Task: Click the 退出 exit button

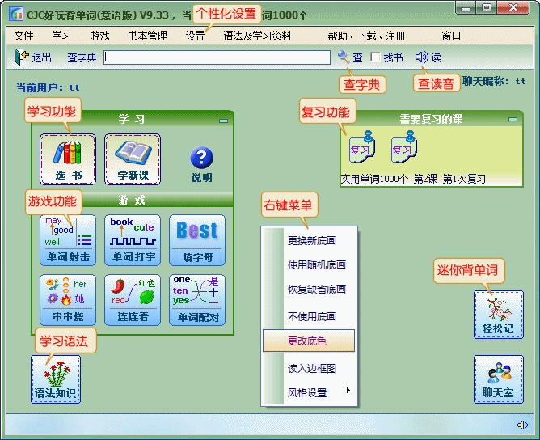Action: pyautogui.click(x=32, y=57)
